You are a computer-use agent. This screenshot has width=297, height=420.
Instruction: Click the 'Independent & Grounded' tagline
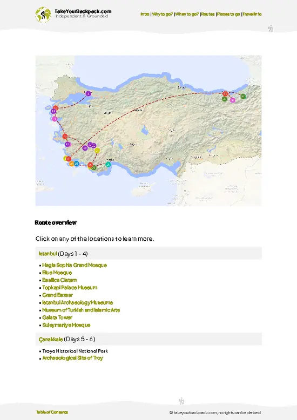(82, 16)
